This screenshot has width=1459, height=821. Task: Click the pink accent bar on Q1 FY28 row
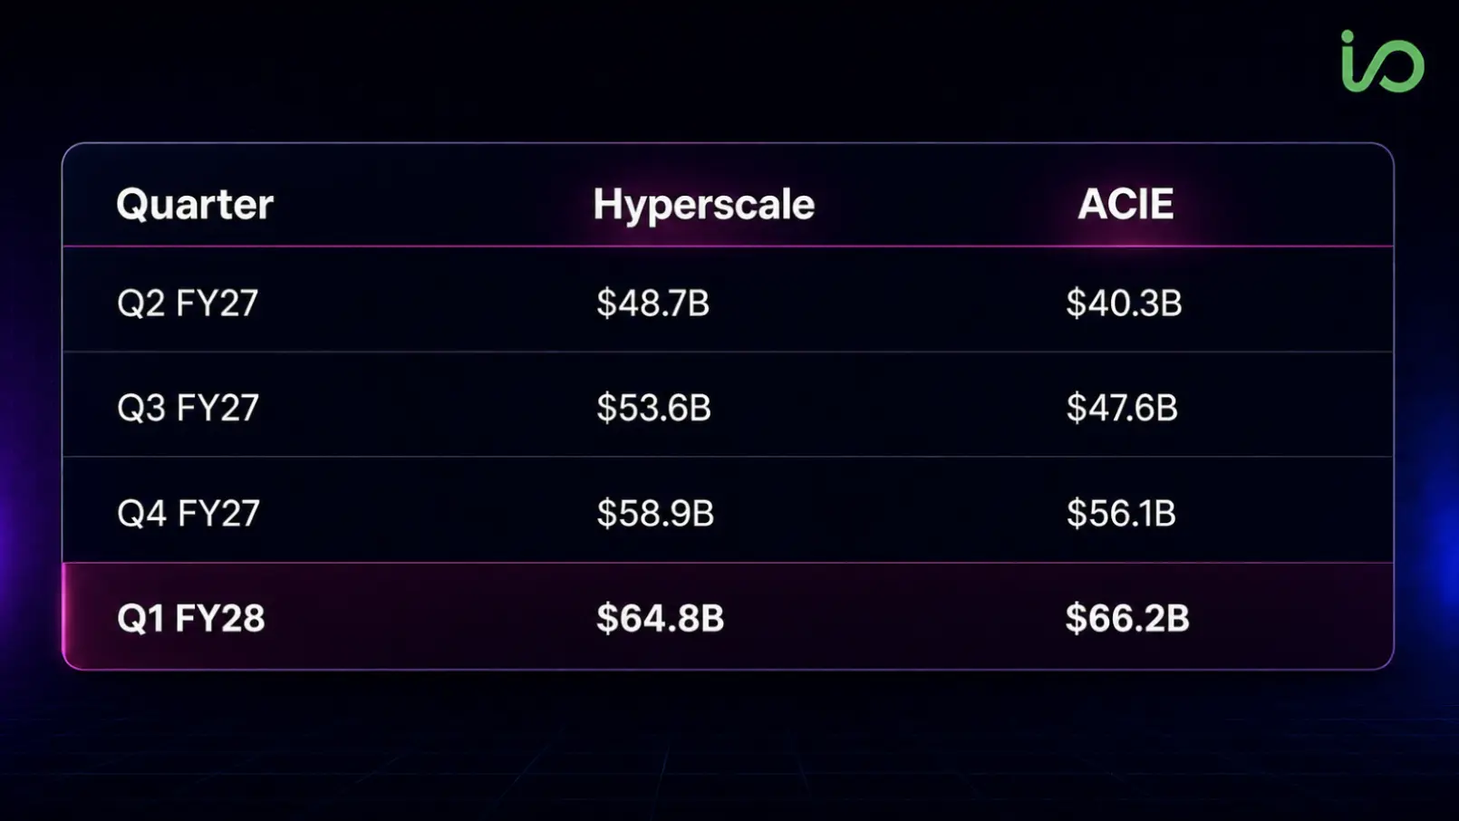[64, 616]
